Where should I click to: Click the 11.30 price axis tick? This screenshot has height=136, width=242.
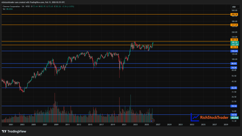[234, 121]
